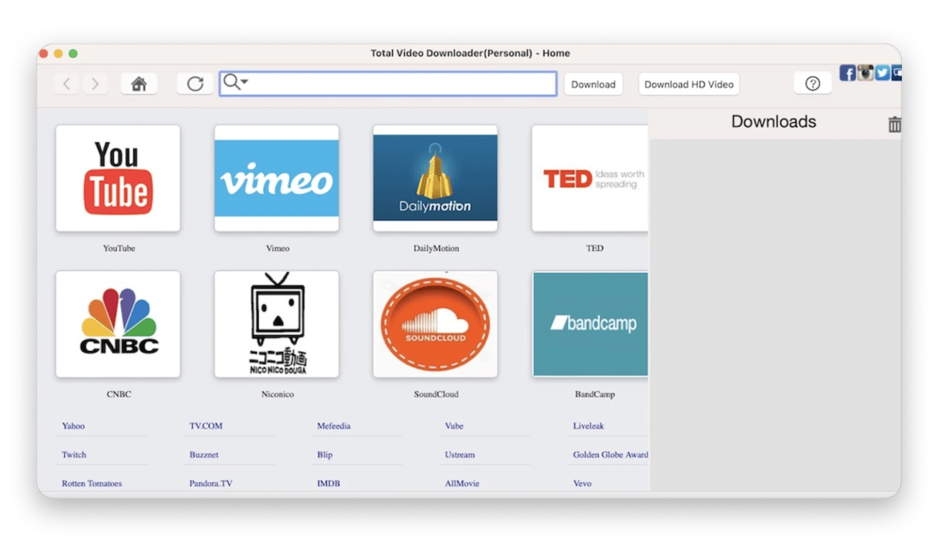The width and height of the screenshot is (938, 547).
Task: Follow the IMDB link
Action: tap(328, 483)
